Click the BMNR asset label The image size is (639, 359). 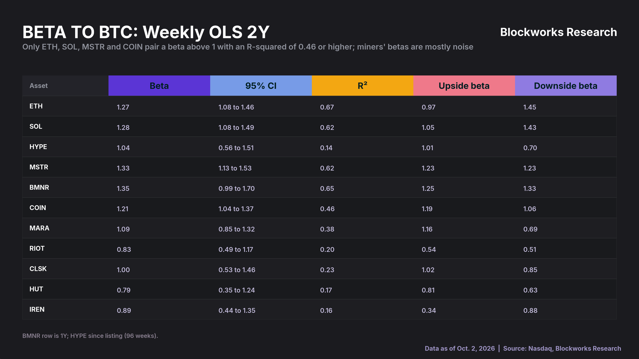click(x=39, y=187)
